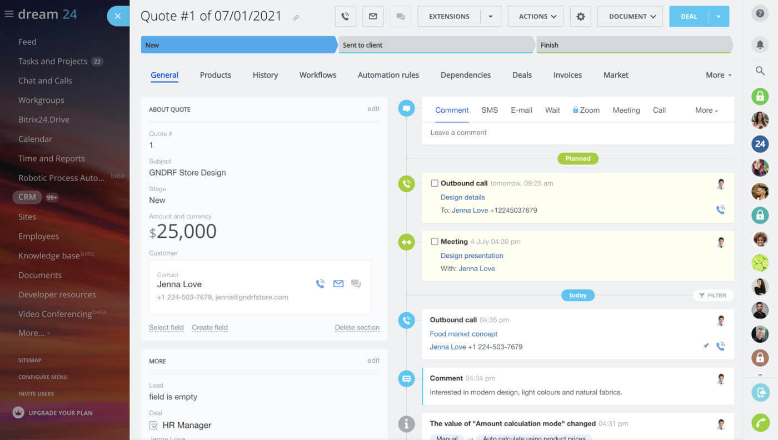
Task: Click the phone icon beside Jenna Love's contact
Action: 320,283
